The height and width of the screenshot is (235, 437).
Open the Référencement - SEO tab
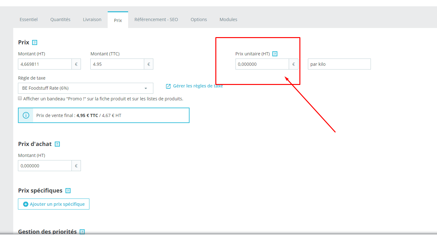156,20
